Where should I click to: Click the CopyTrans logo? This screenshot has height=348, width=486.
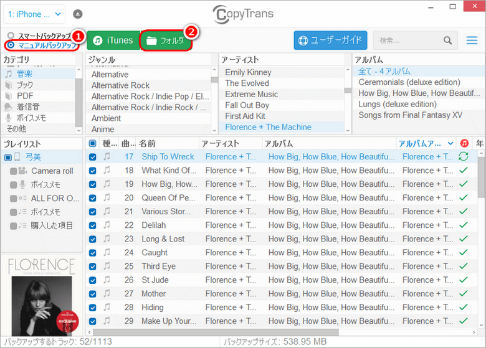tap(243, 14)
